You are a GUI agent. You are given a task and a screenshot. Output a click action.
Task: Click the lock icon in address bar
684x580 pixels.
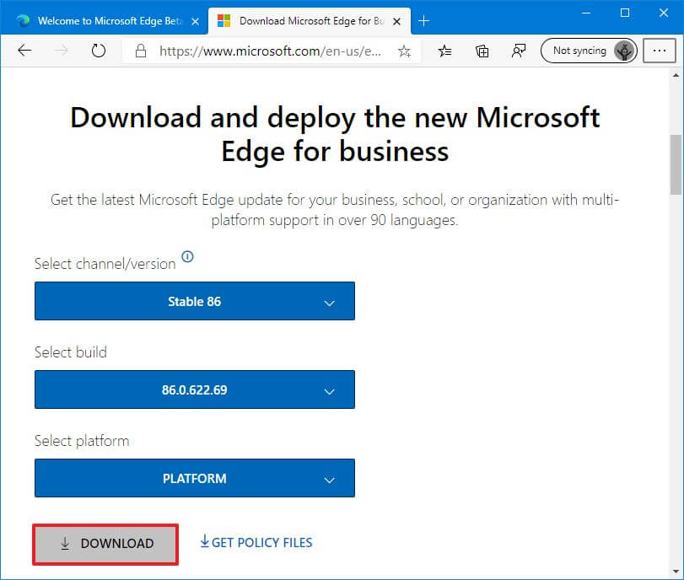click(141, 51)
